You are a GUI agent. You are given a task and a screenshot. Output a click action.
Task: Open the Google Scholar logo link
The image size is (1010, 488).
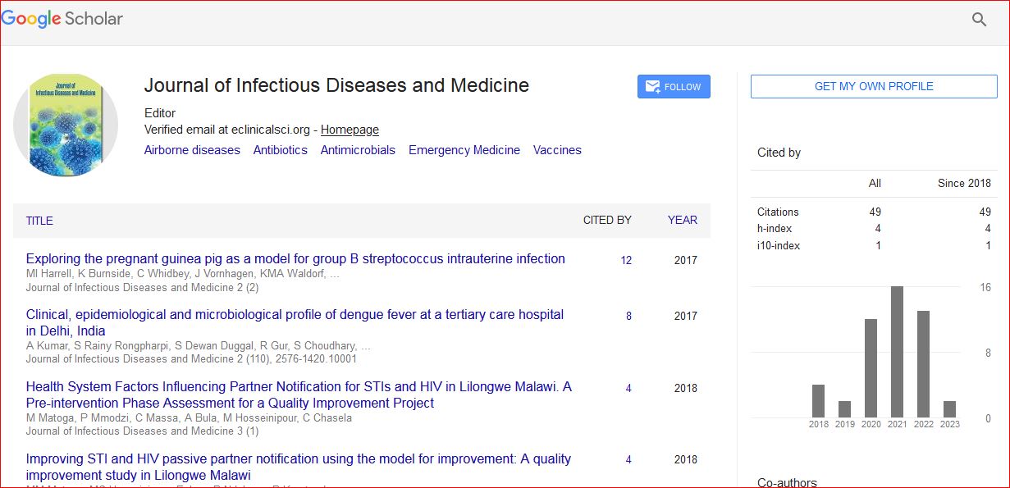[62, 19]
